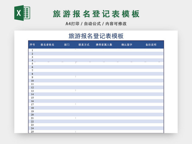The image size is (192, 144).
Task: Click row number 4 cell
Action: [x=32, y=60]
